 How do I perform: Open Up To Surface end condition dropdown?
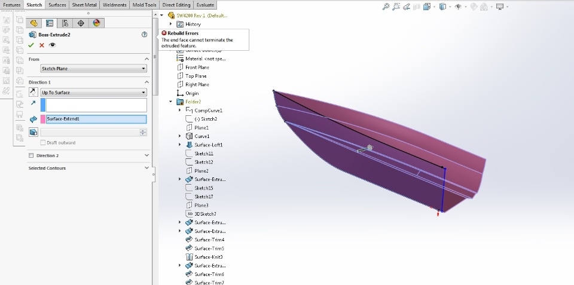93,93
